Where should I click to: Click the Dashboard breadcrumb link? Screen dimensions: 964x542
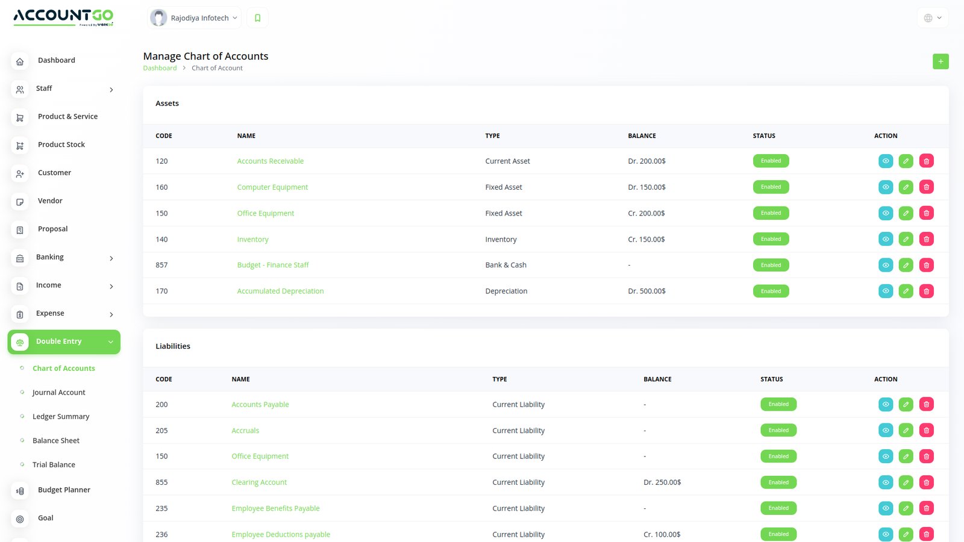tap(160, 68)
